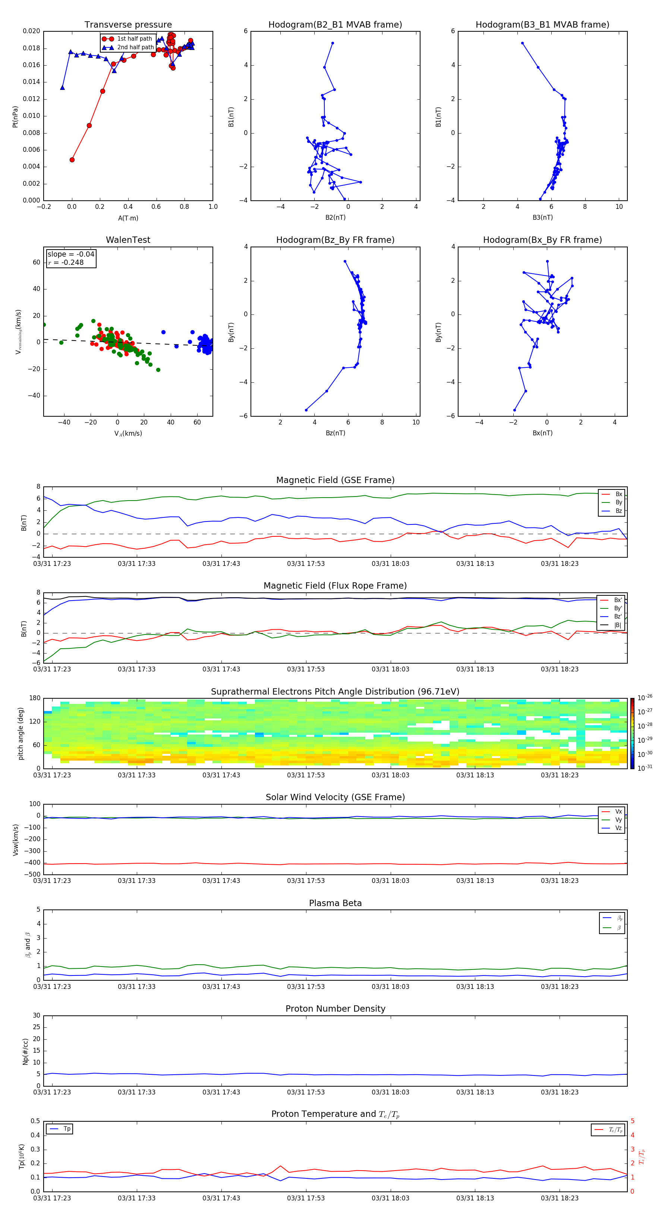
Task: Select the "1st half path" legend entry
Action: click(127, 39)
